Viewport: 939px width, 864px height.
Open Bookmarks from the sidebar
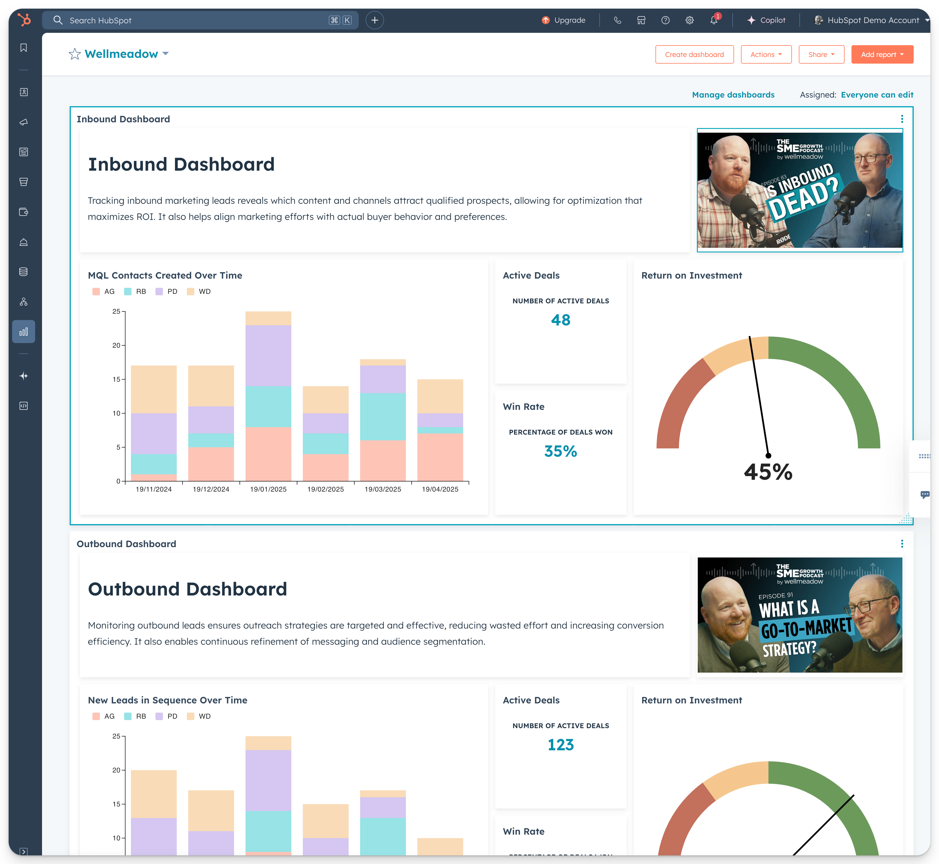pyautogui.click(x=23, y=48)
